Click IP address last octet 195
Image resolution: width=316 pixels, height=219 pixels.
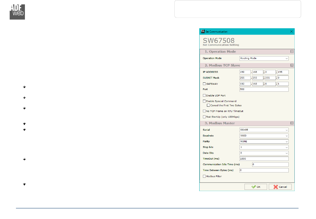[x=283, y=72]
